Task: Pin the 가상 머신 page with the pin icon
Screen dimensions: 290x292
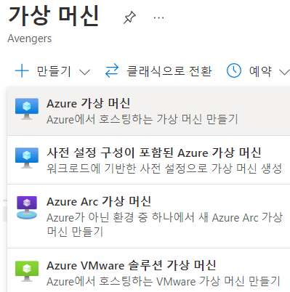Action: (x=129, y=17)
